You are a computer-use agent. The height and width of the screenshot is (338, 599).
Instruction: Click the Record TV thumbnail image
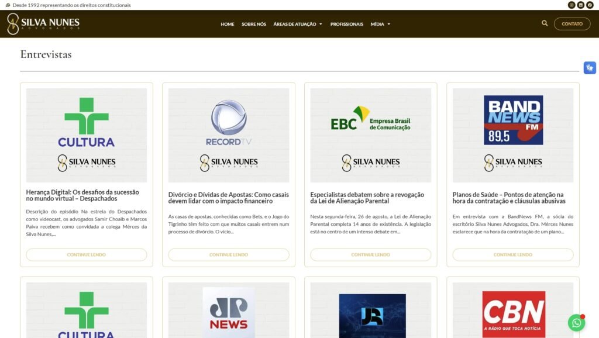[229, 135]
